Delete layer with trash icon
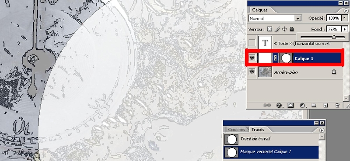The image size is (350, 161). coord(337,105)
